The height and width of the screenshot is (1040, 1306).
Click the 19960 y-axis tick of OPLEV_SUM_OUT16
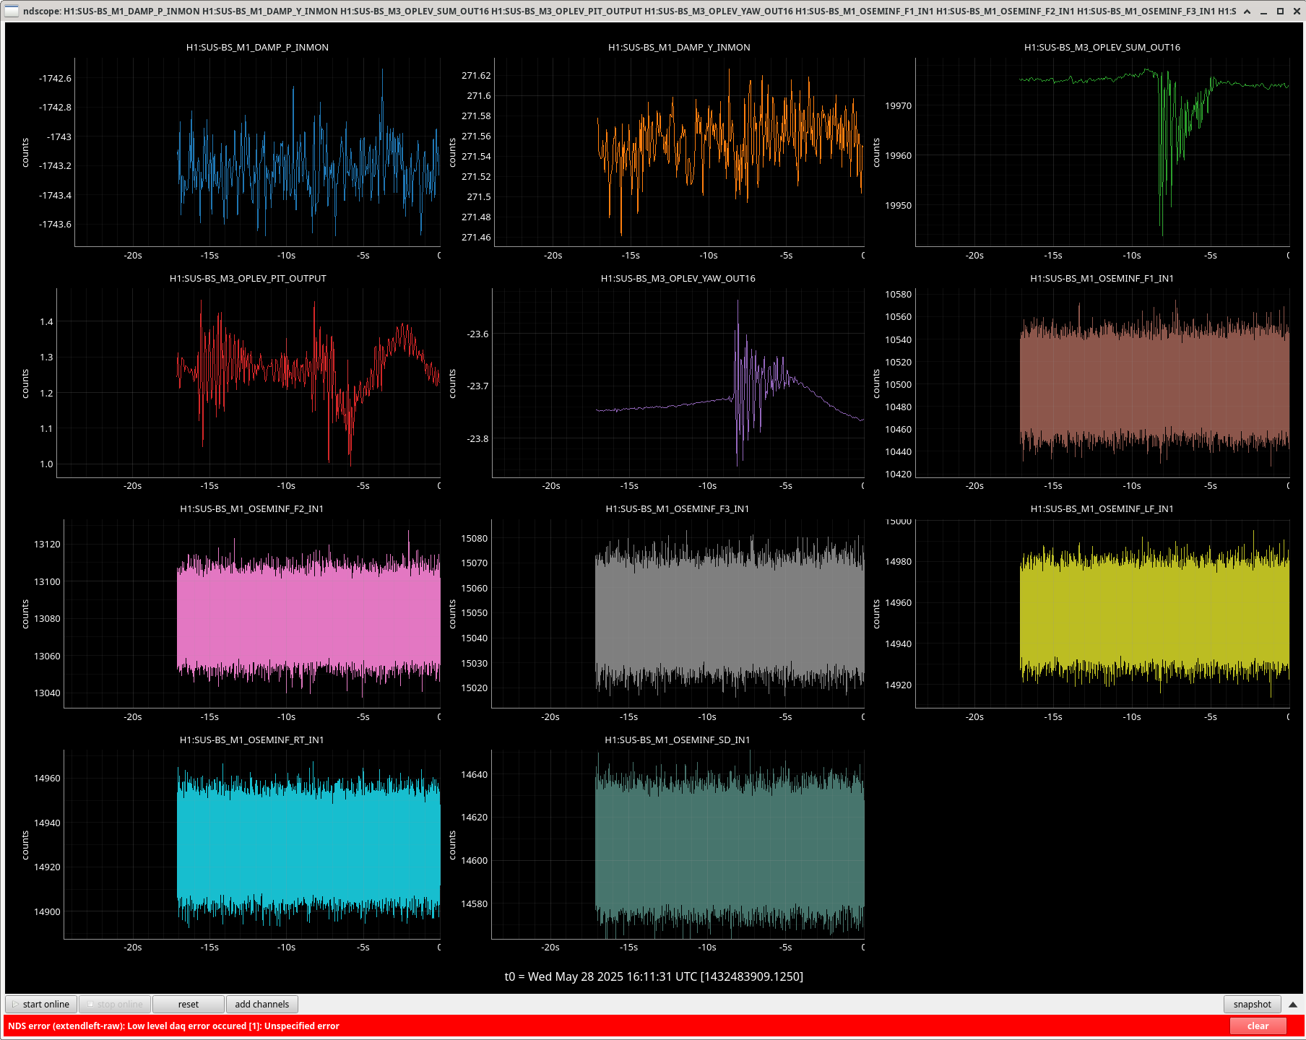(899, 155)
